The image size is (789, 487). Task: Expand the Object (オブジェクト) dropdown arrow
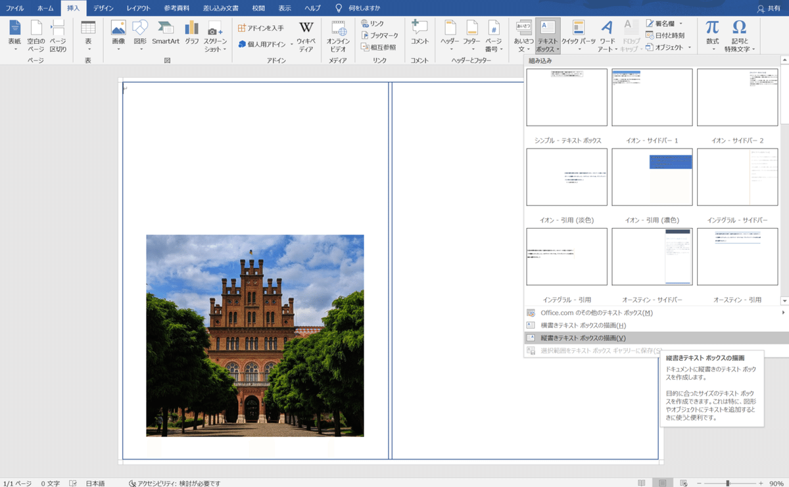click(x=690, y=47)
